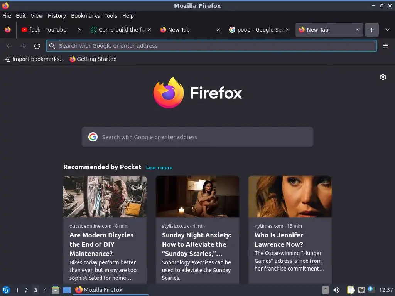This screenshot has height=296, width=395.
Task: Click the magnifier icon in address bar
Action: tap(52, 46)
